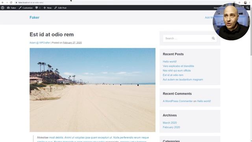This screenshot has height=142, width=252.
Task: Open commenter link A WordPress Commenter
Action: (x=178, y=101)
